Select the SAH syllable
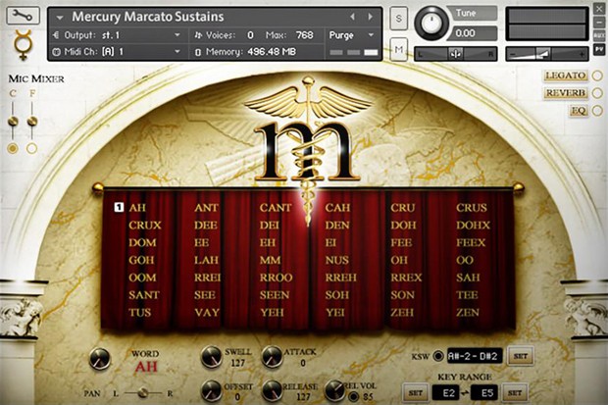 468,278
